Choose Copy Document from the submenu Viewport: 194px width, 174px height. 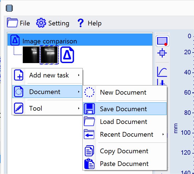(124, 151)
